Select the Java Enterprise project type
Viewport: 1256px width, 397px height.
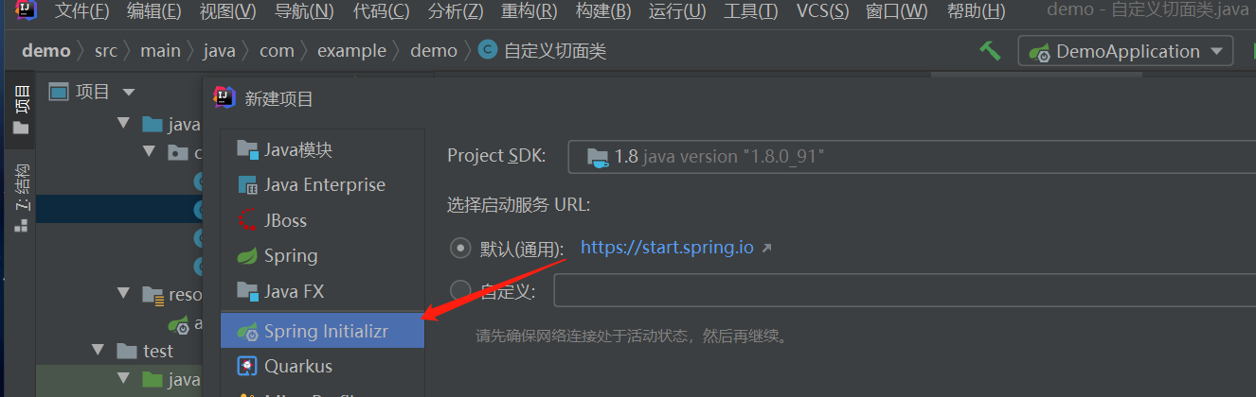pyautogui.click(x=322, y=185)
